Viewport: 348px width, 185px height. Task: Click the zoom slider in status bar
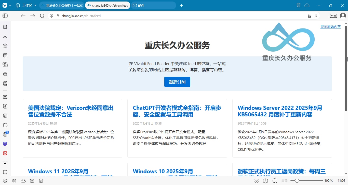tap(306, 181)
